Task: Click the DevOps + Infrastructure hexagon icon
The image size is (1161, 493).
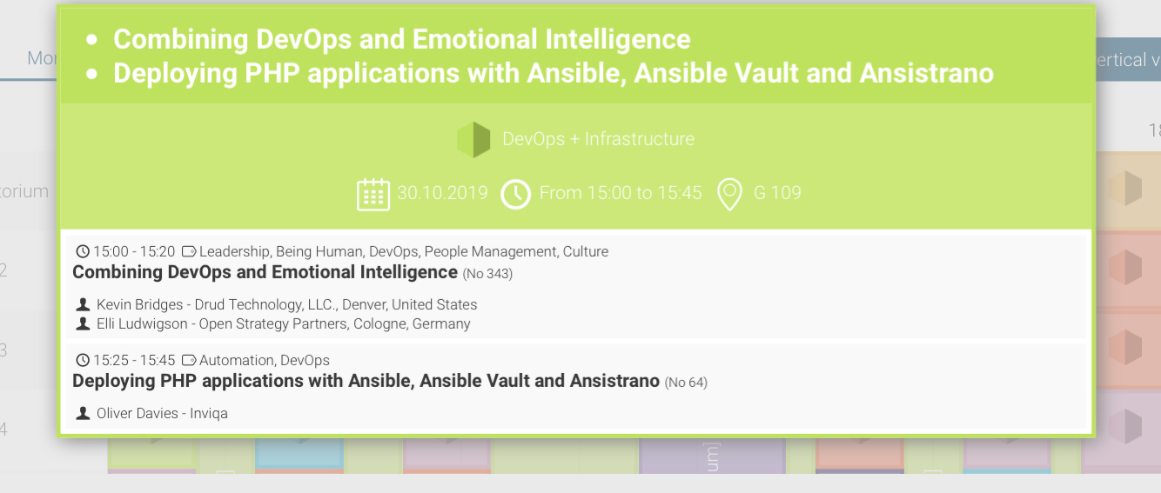Action: (x=474, y=139)
